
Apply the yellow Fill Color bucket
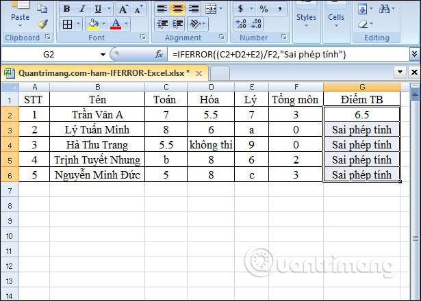(x=93, y=24)
